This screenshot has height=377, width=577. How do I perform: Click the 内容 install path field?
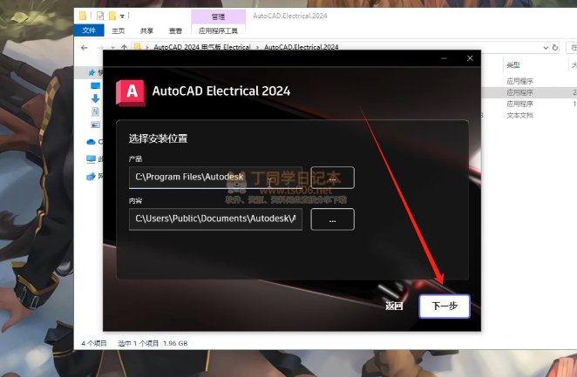coord(215,219)
